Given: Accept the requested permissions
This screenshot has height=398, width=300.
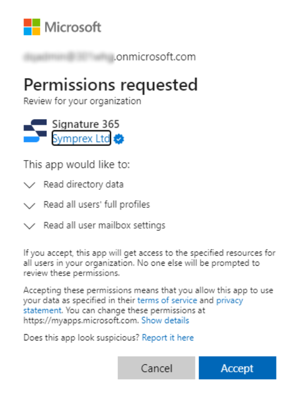Looking at the screenshot, I should click(237, 368).
